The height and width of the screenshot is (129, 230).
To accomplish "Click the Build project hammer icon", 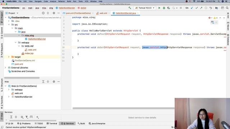I will point(130,8).
